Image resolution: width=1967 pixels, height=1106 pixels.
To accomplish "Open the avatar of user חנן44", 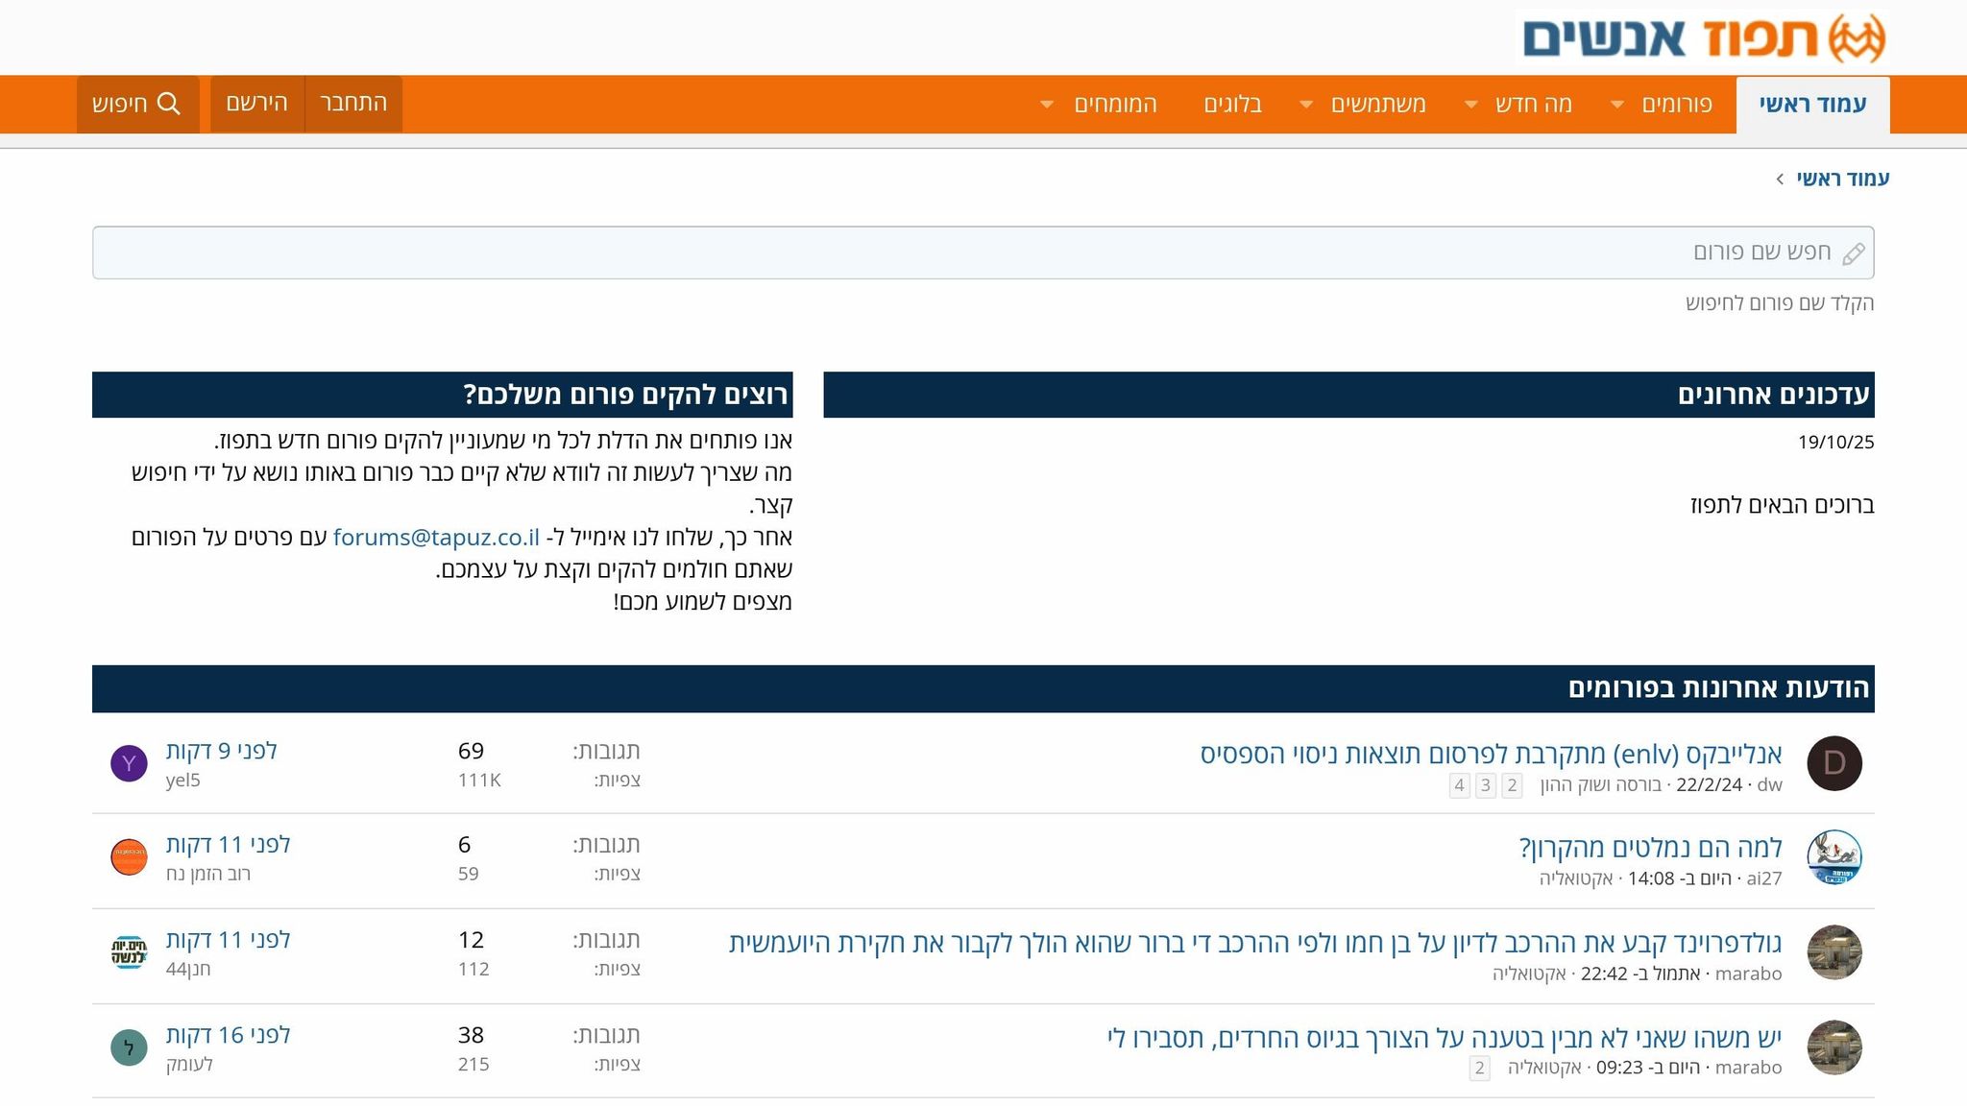I will coord(129,952).
